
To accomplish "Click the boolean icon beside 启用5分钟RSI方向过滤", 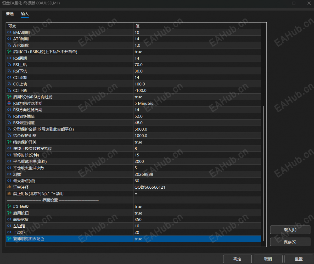I will pos(9,97).
